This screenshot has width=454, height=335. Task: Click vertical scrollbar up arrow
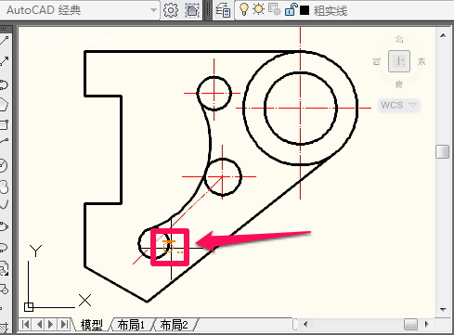(443, 35)
